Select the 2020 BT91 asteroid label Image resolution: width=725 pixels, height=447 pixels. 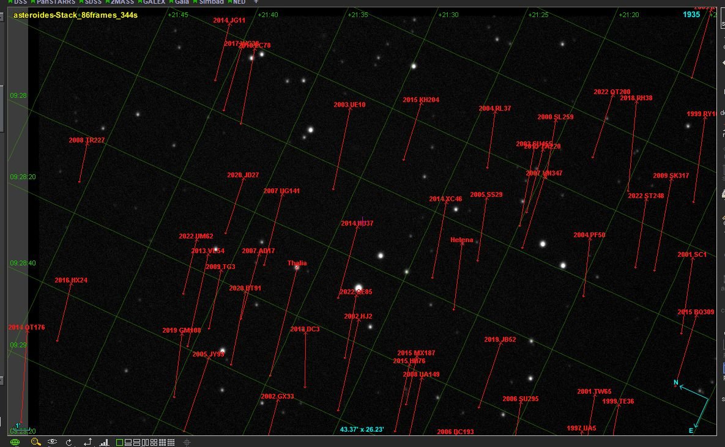[245, 288]
